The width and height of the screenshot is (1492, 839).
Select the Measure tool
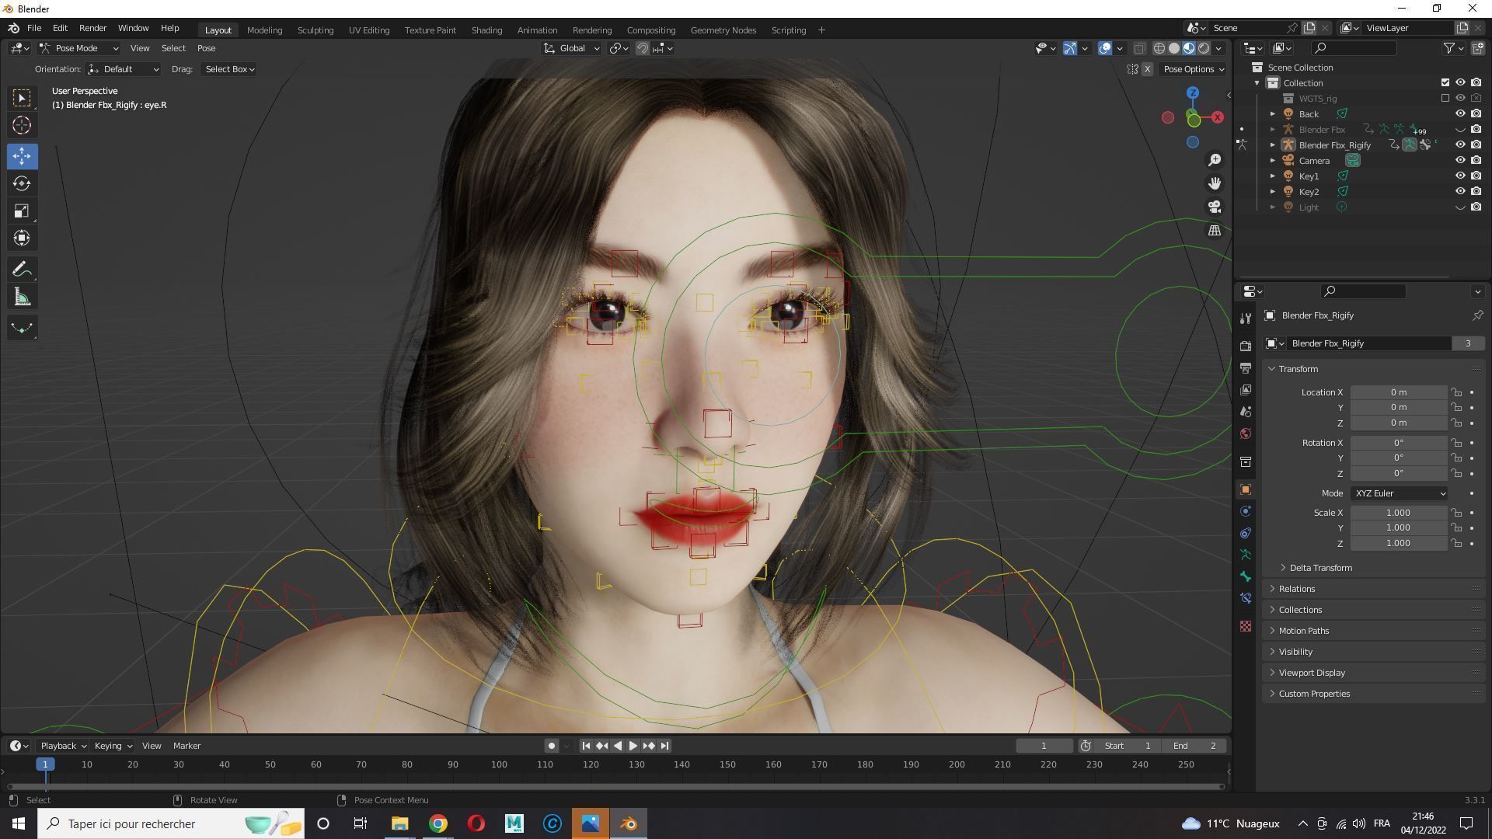[22, 298]
